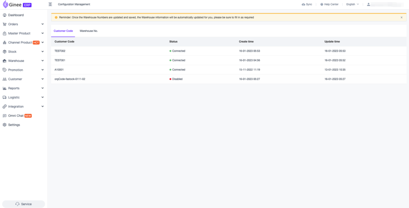Select the Customer Code tab
409x208 pixels.
(x=63, y=31)
